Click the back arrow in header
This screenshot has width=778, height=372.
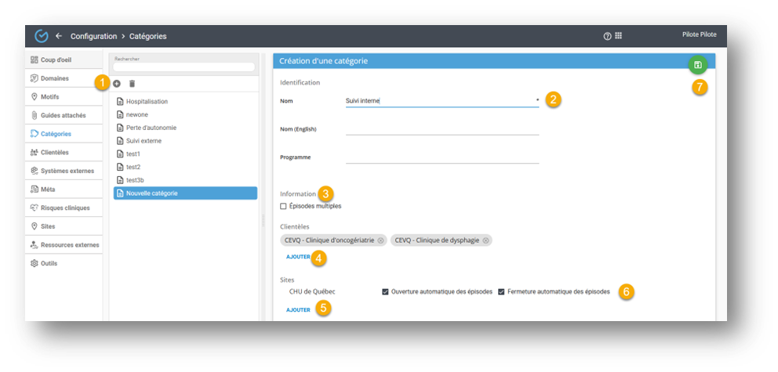click(x=58, y=36)
